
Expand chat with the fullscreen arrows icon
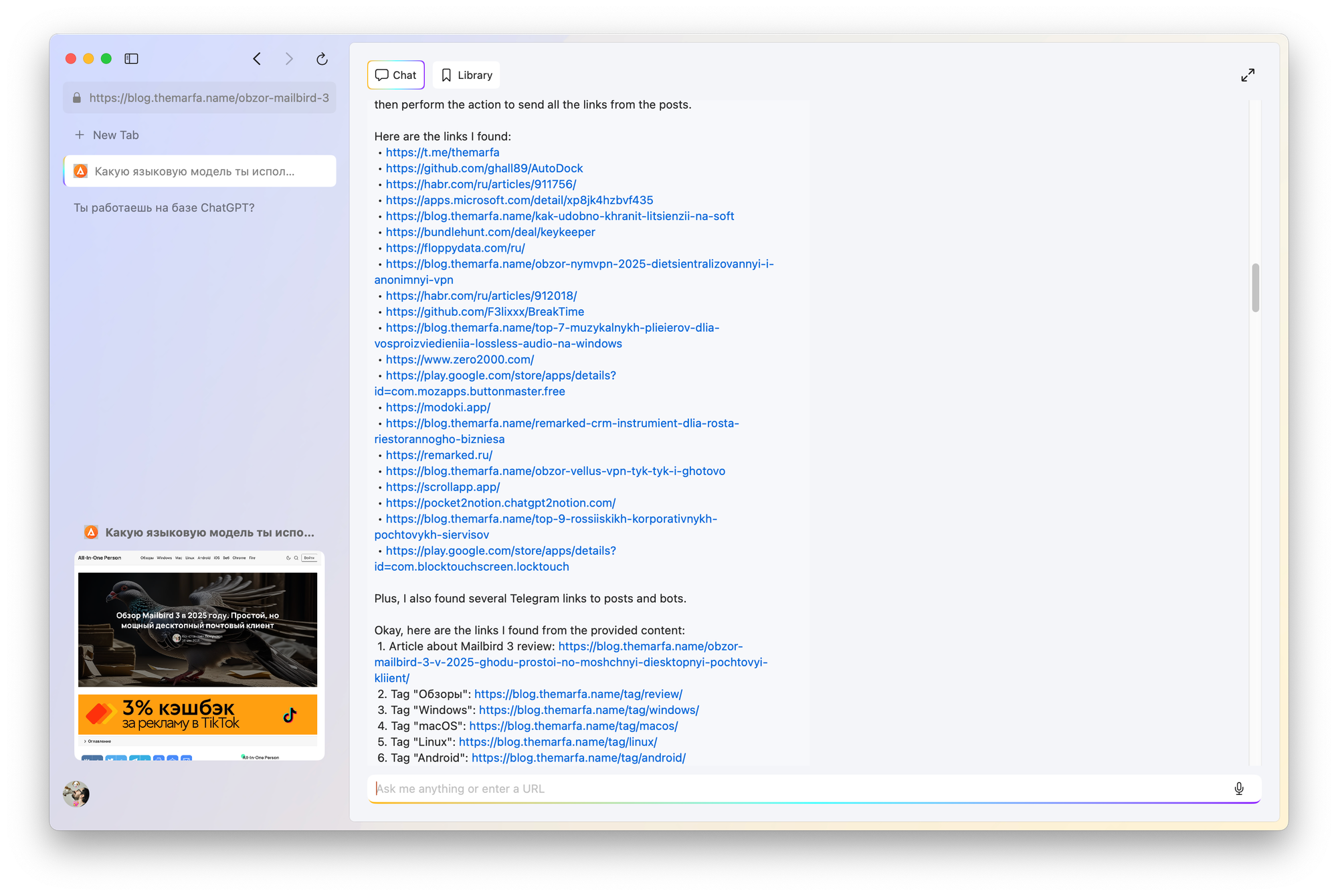1248,75
